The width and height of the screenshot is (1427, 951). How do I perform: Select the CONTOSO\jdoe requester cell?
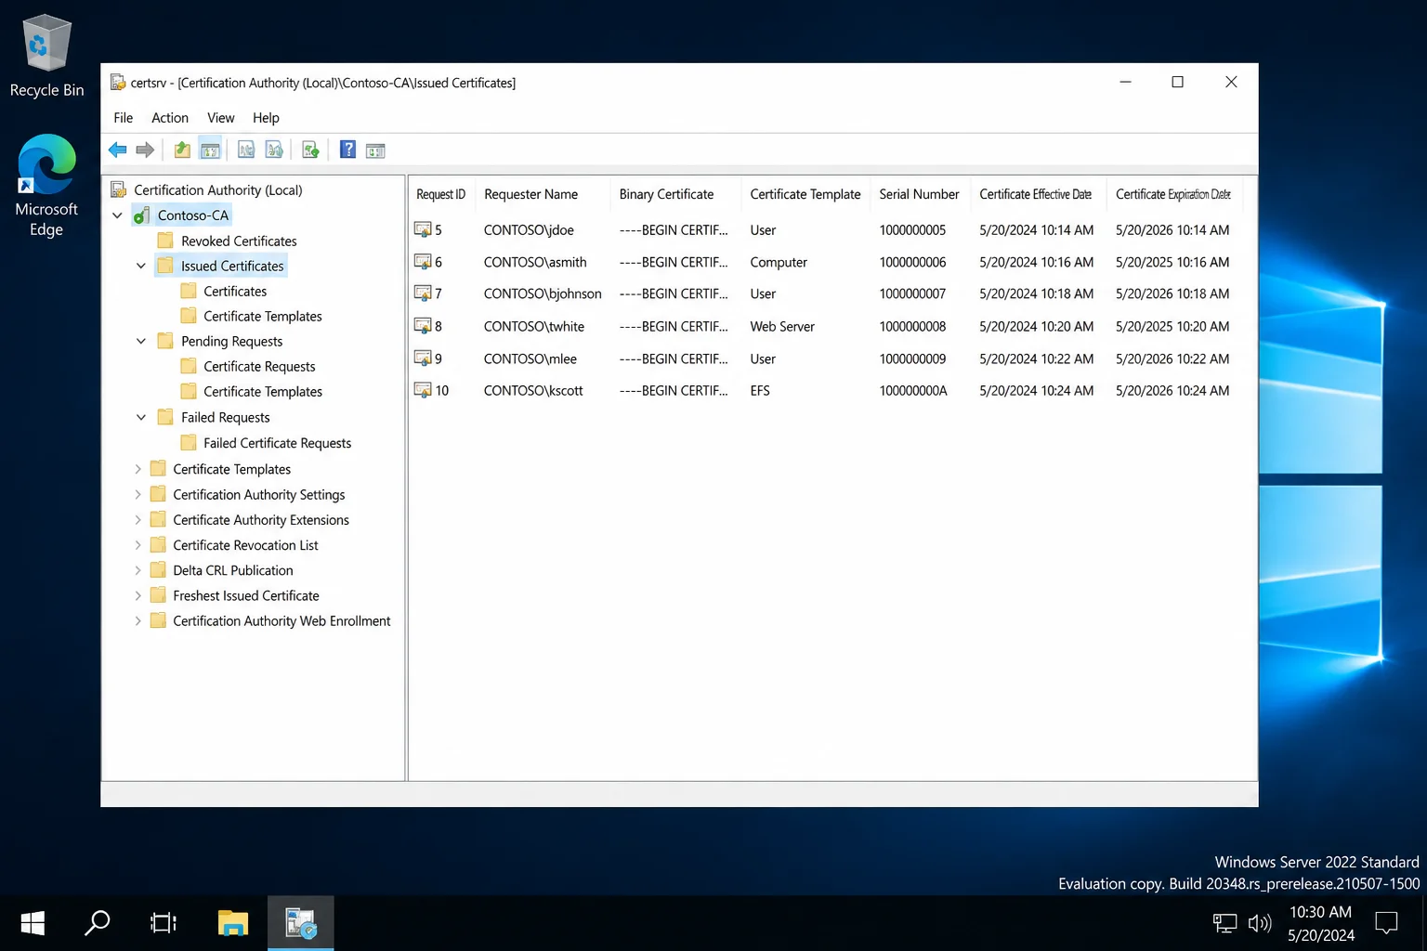529,229
